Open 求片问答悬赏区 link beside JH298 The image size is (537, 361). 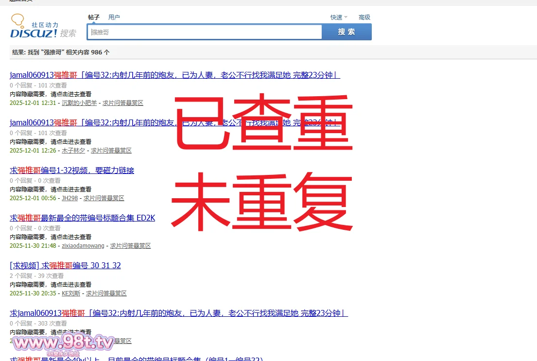coord(104,198)
